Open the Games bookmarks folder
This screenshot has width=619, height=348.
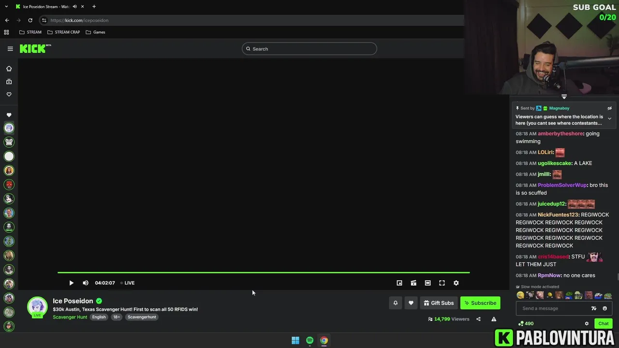point(95,32)
